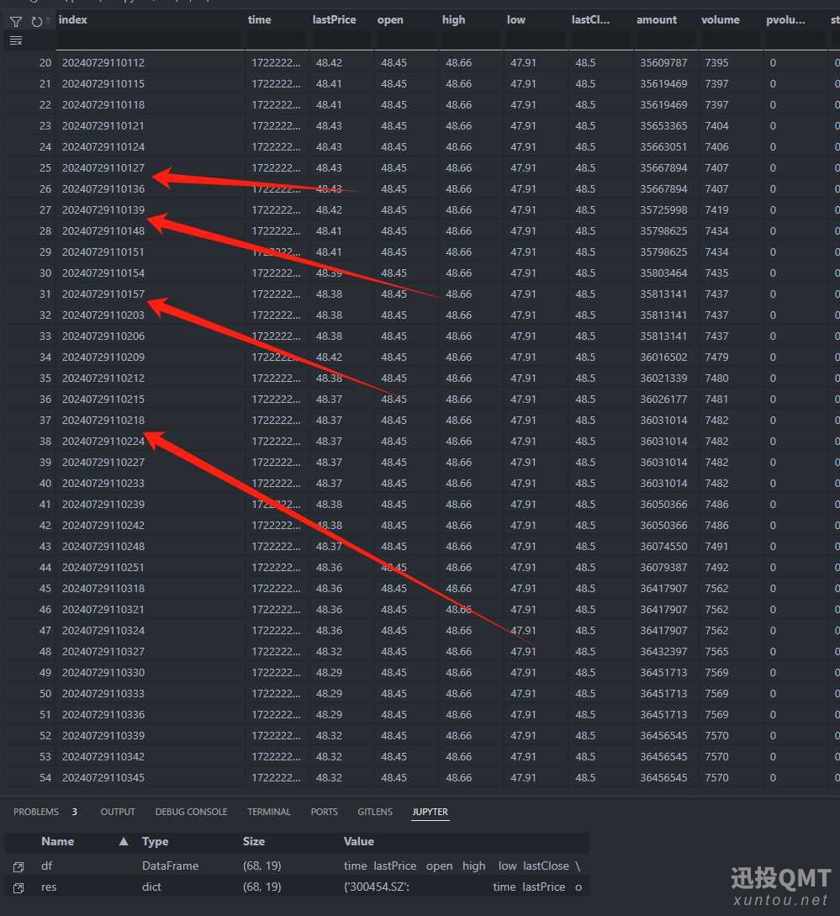Select the JUPYTER tab
Image resolution: width=840 pixels, height=916 pixels.
click(430, 812)
